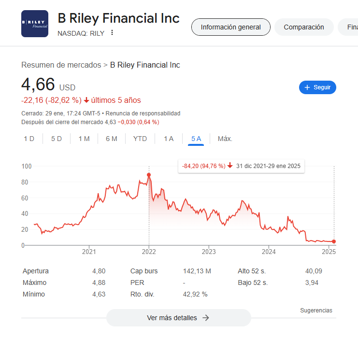The image size is (358, 339).
Task: Open the Resumen de mercados breadcrumb link
Action: point(61,65)
